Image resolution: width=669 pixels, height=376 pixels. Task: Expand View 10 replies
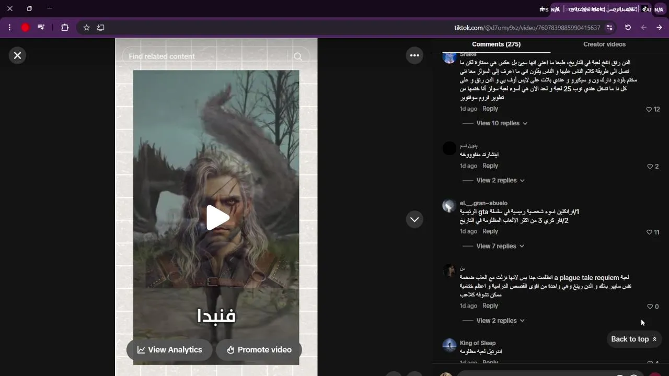(x=502, y=123)
